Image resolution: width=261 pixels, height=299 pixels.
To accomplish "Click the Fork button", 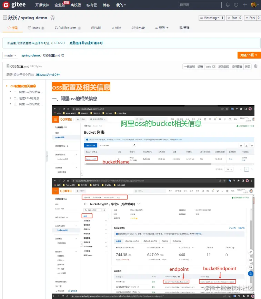I will coord(250,18).
